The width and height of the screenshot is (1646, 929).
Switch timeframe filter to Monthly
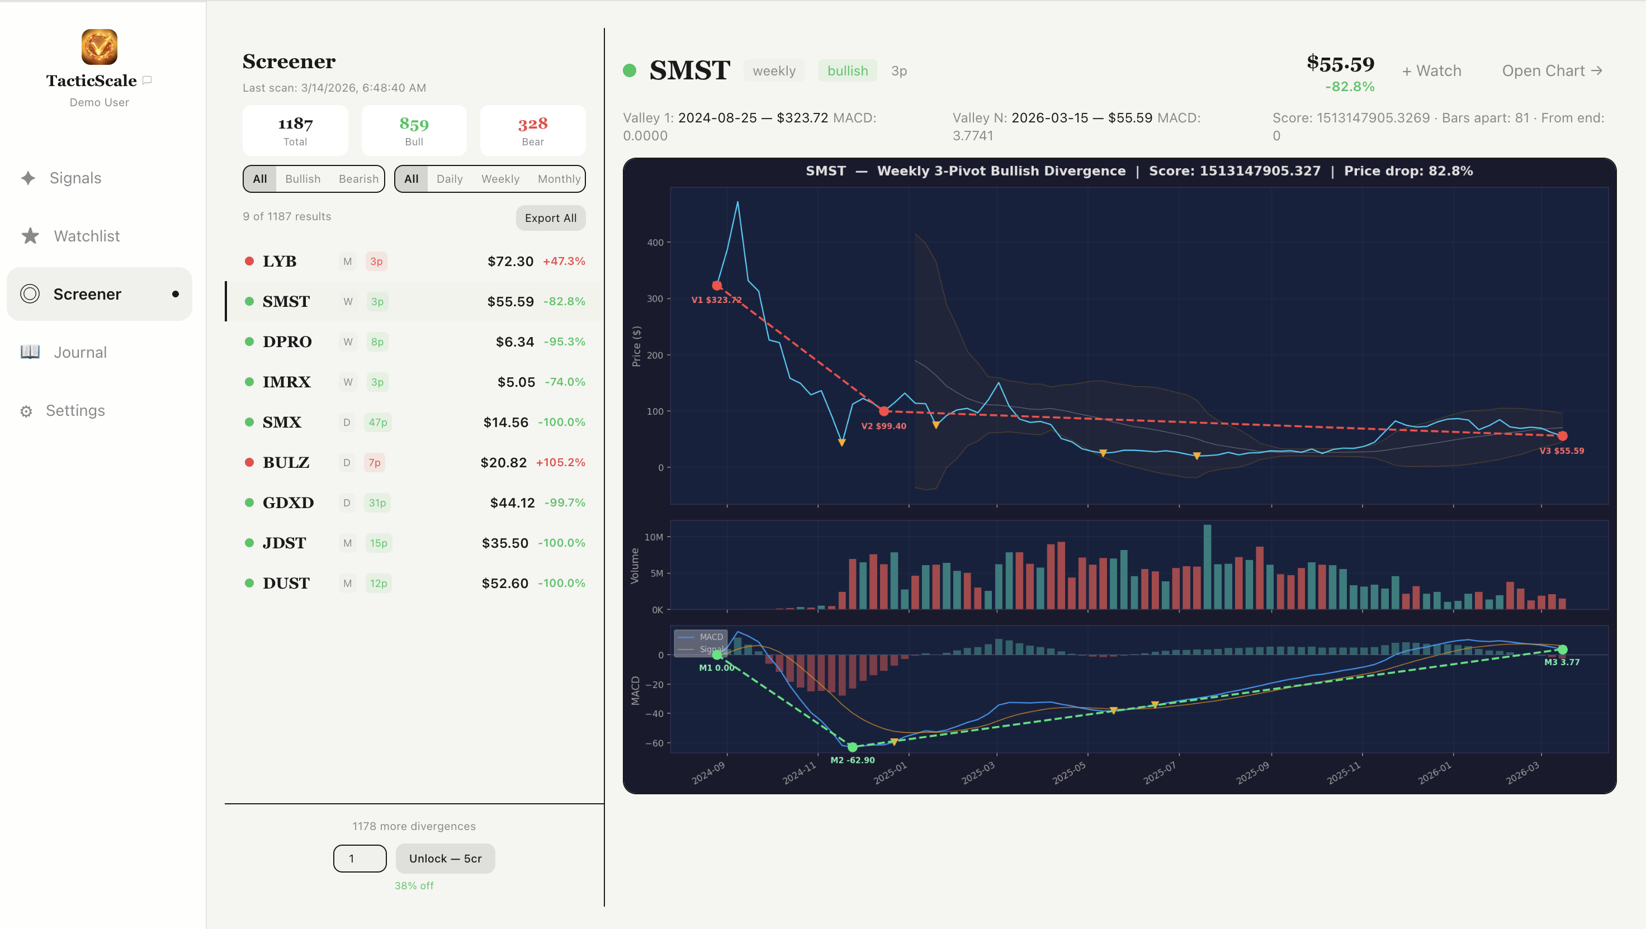[x=559, y=179]
